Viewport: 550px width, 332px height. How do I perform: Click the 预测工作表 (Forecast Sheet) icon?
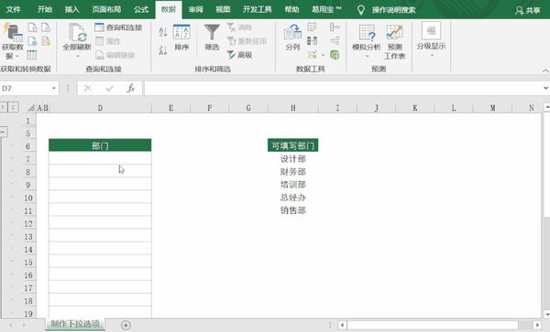tap(394, 41)
